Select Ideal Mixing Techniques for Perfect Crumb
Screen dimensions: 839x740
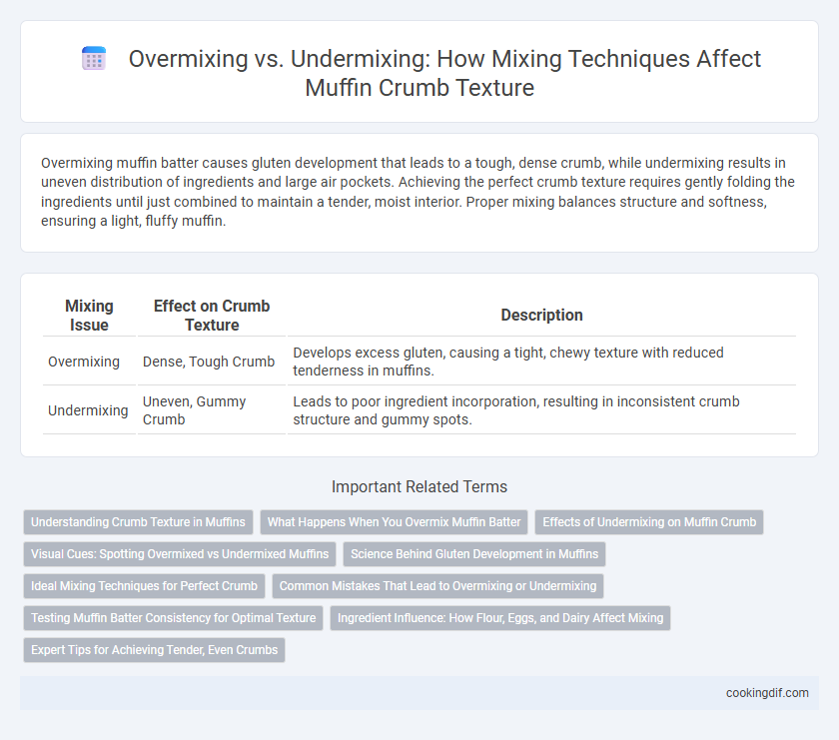point(145,586)
